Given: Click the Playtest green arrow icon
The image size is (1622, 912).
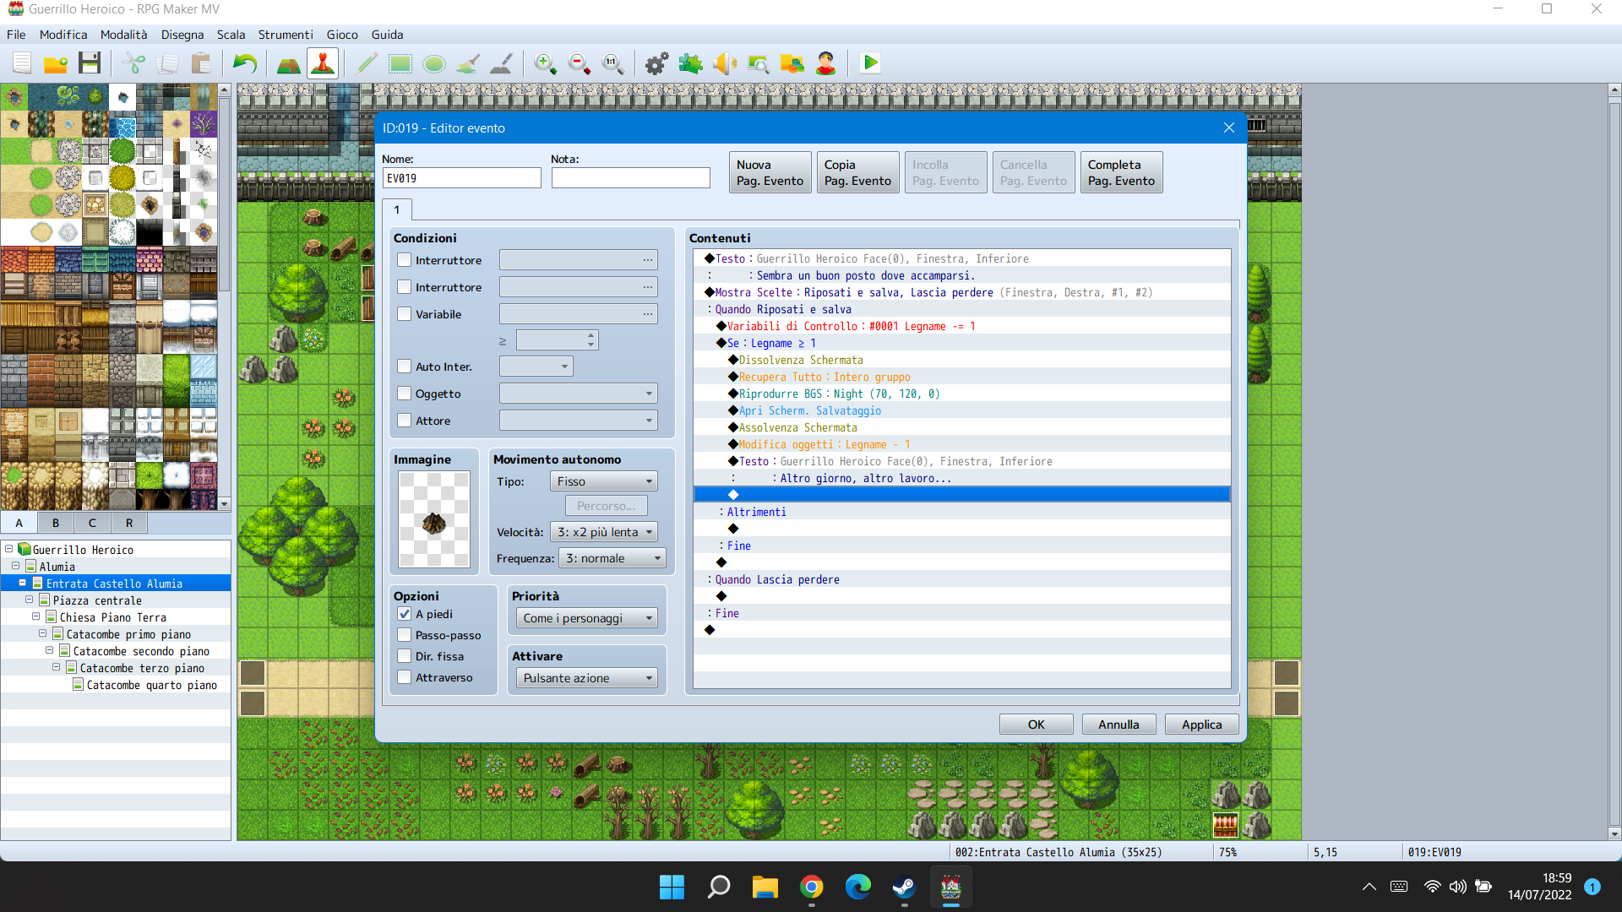Looking at the screenshot, I should pyautogui.click(x=870, y=63).
